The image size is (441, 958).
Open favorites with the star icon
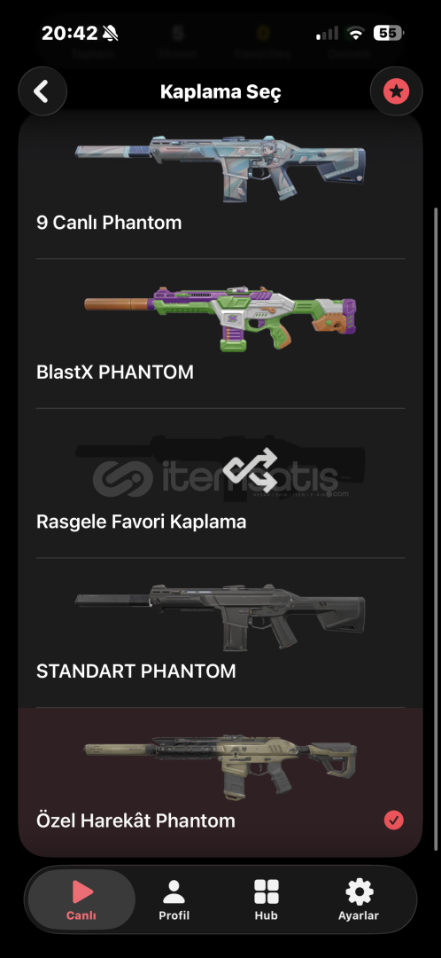click(396, 91)
